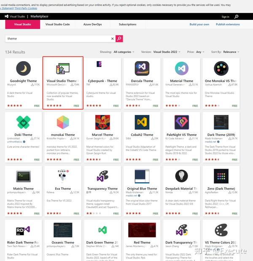This screenshot has height=261, width=253.
Task: Switch to Visual Studio Code tab
Action: click(x=58, y=24)
